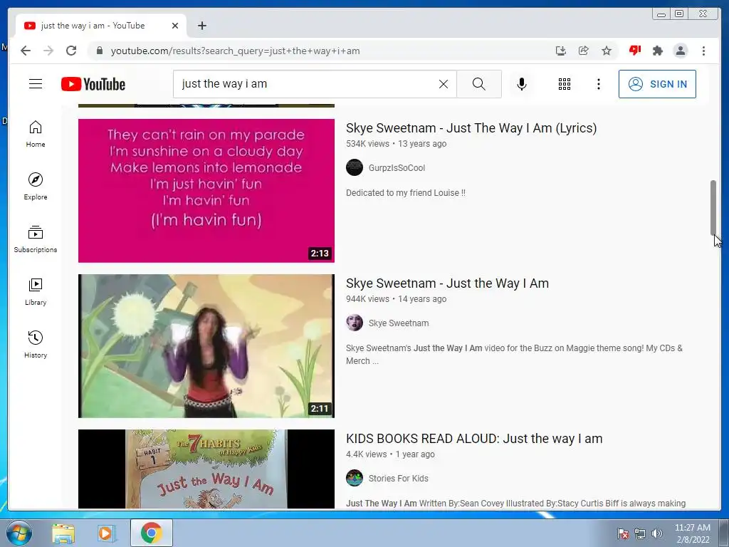Open Explore in the sidebar

click(x=36, y=187)
